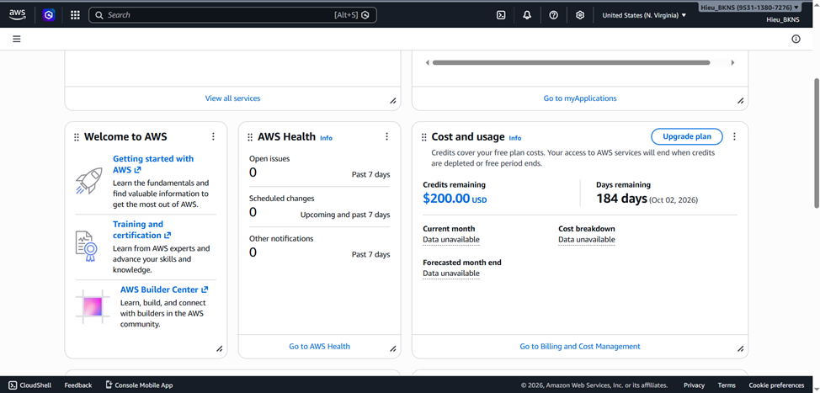Screen dimensions: 820x393
Task: Click the left arrow of horizontal scrollbar
Action: pyautogui.click(x=428, y=63)
